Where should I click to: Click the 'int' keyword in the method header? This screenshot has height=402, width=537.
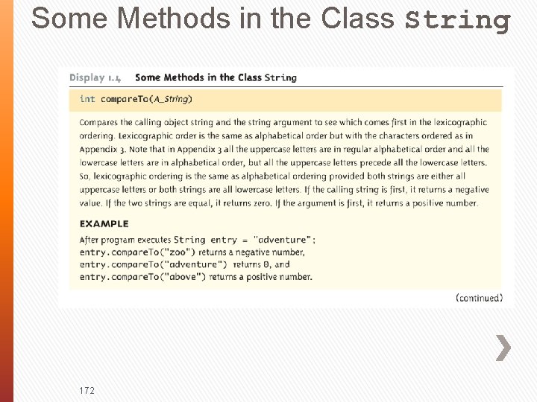click(87, 99)
